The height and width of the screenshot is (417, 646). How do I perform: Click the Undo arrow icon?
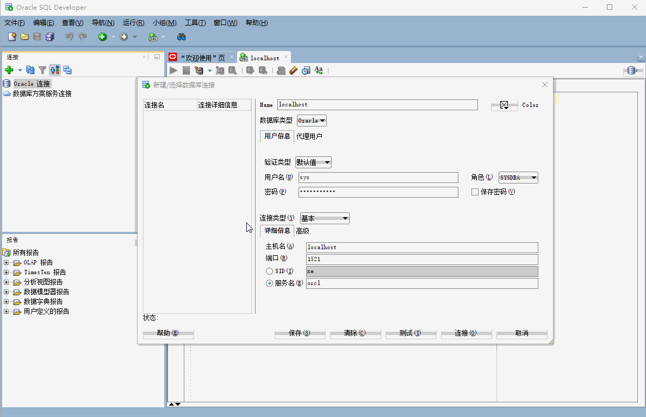tap(69, 36)
